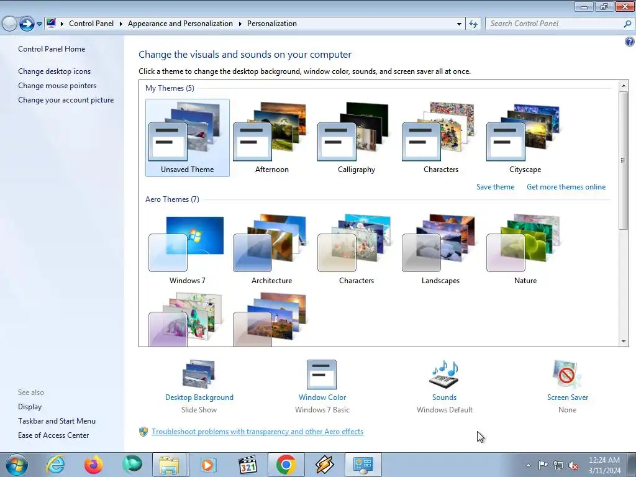Open the Winamp lightning bolt taskbar icon

[x=324, y=465]
